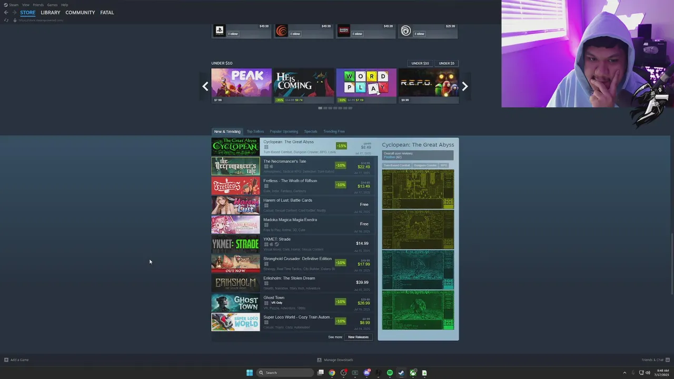Open the Windows Start menu
This screenshot has height=379, width=674.
(250, 373)
